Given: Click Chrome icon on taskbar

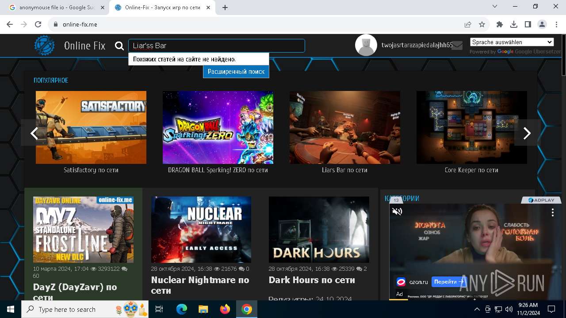Looking at the screenshot, I should pyautogui.click(x=247, y=309).
